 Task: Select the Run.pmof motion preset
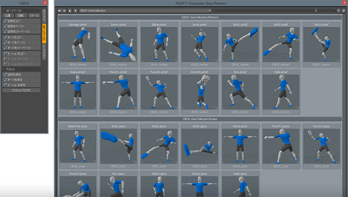[240, 92]
